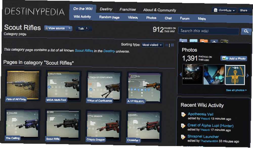
Task: Expand the View source arrow menu
Action: pos(69,28)
